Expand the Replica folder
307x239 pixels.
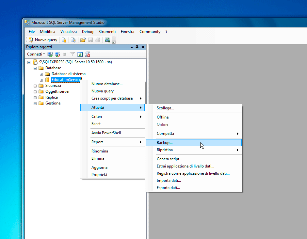pyautogui.click(x=35, y=98)
